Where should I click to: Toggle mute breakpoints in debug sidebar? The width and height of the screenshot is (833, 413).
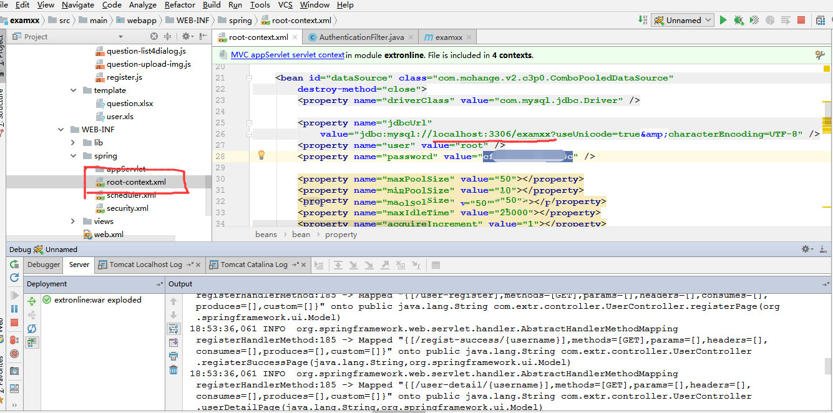(x=14, y=354)
